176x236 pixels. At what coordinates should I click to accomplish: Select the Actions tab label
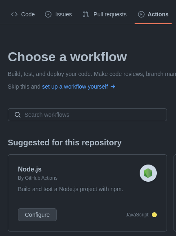(158, 14)
